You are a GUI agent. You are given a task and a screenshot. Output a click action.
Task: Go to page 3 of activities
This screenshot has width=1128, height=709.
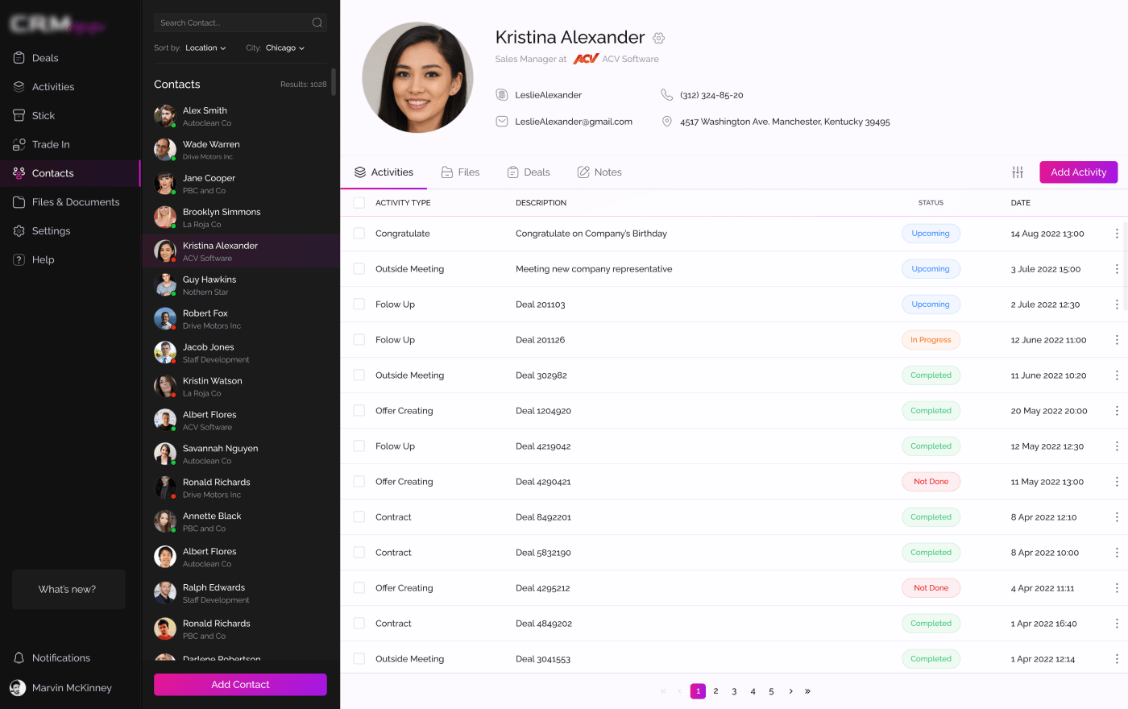734,690
